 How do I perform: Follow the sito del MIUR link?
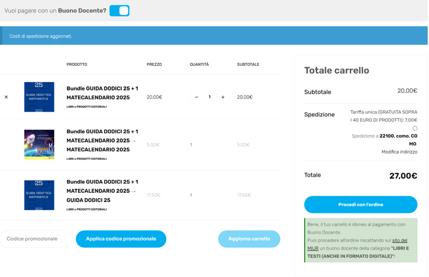[399, 240]
